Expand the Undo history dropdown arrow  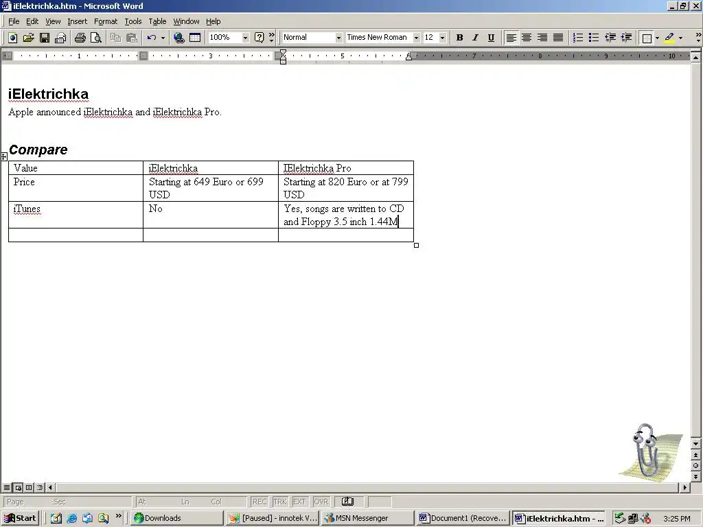click(x=163, y=38)
